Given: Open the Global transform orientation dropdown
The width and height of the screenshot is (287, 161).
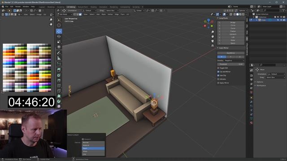Looking at the screenshot, I should 139,11.
